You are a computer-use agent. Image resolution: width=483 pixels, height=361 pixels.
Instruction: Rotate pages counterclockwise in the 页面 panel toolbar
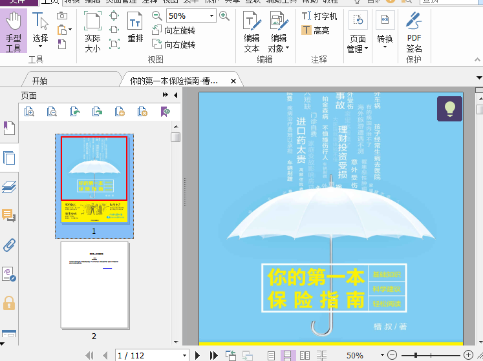point(74,112)
